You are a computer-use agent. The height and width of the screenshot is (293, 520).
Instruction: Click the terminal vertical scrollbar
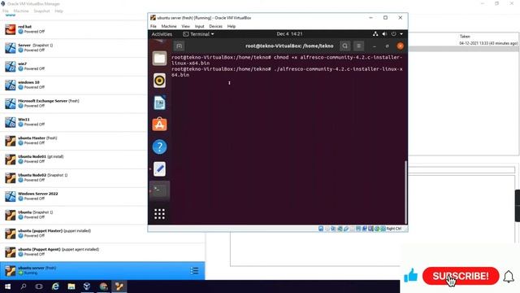coord(405,192)
